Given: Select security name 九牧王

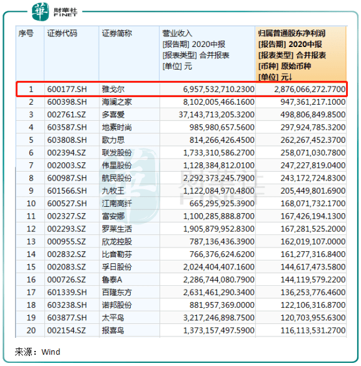Looking at the screenshot, I should tap(113, 191).
